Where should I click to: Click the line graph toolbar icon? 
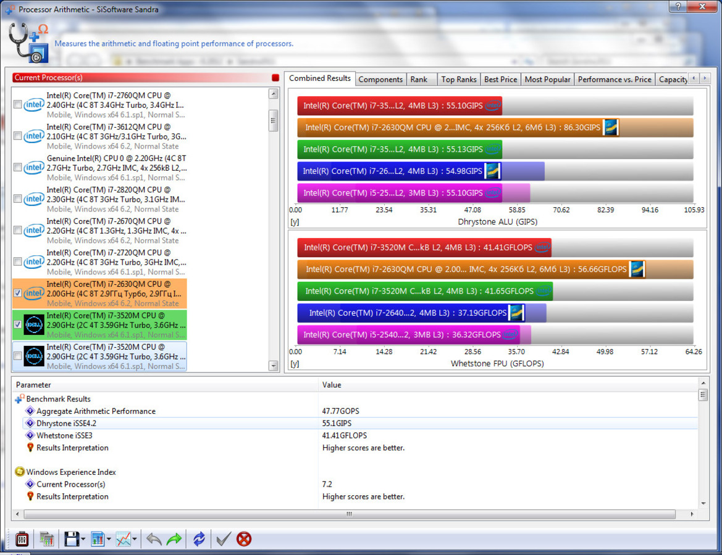[x=123, y=539]
